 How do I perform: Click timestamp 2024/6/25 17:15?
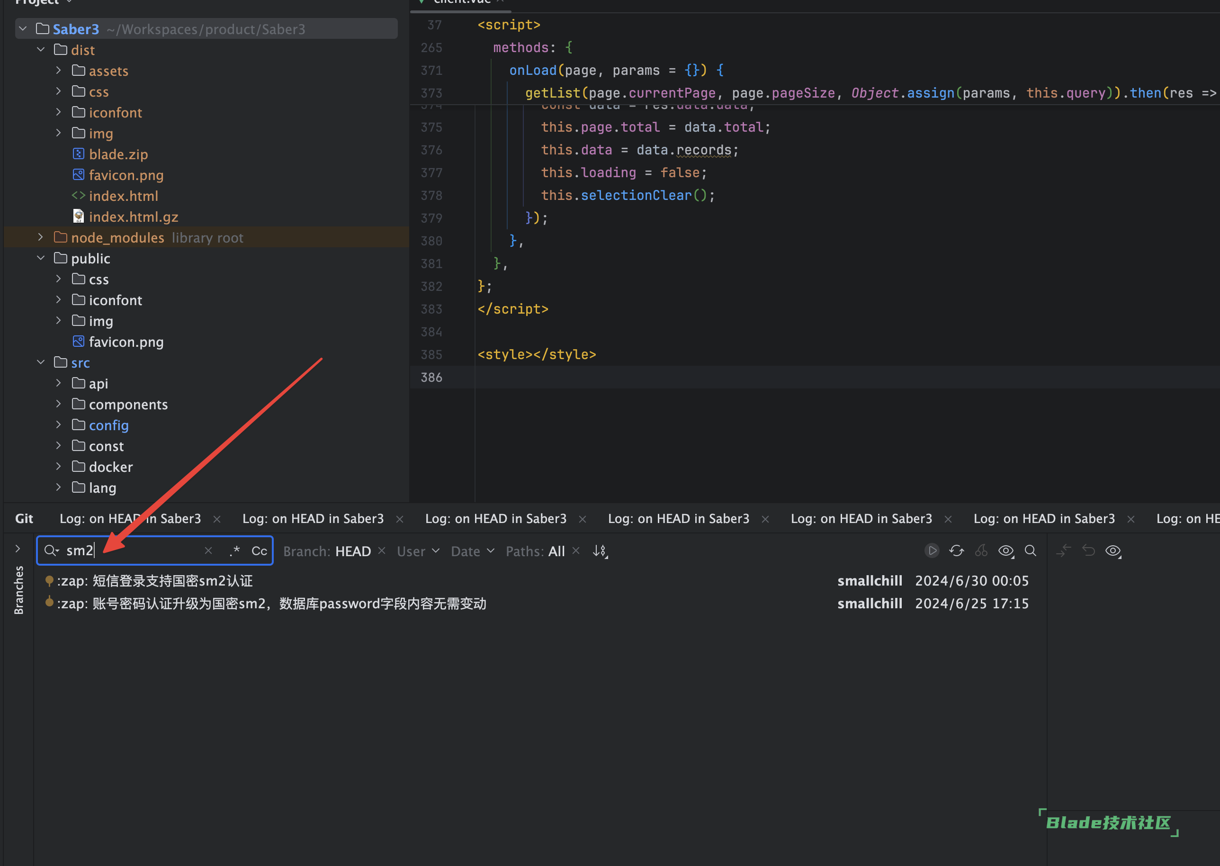tap(972, 604)
